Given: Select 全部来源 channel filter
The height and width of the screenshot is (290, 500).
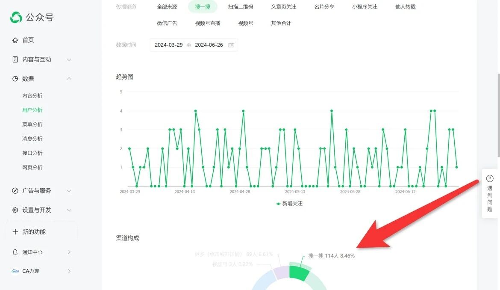Looking at the screenshot, I should (167, 7).
